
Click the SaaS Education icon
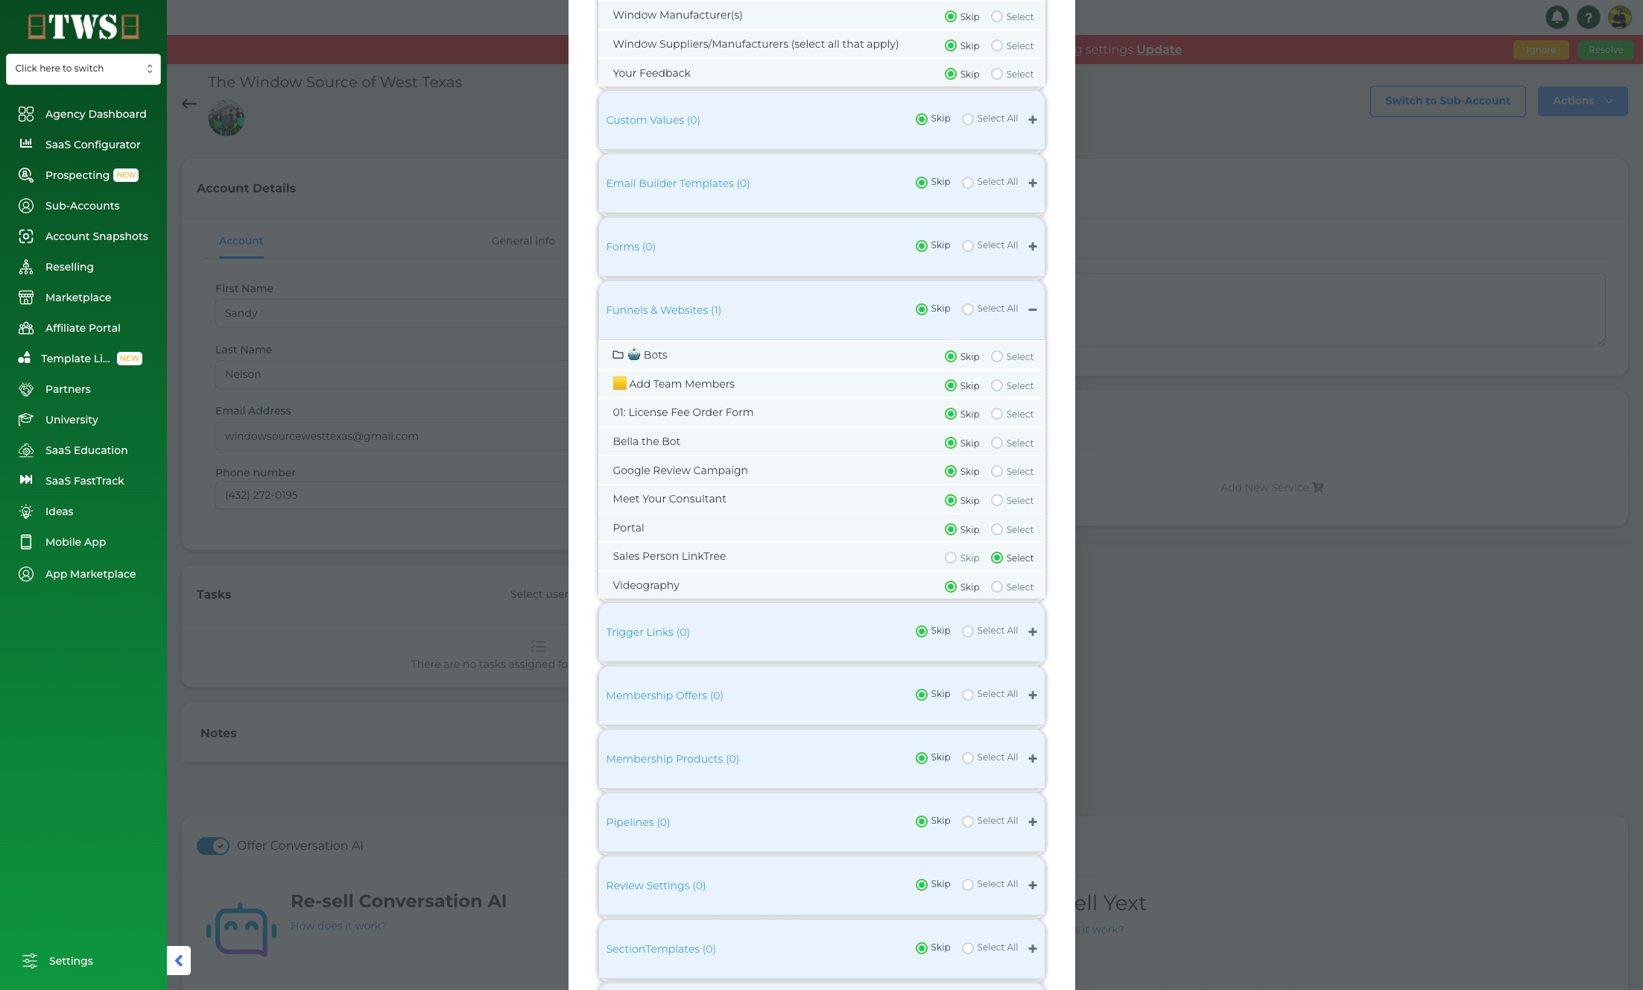coord(26,450)
